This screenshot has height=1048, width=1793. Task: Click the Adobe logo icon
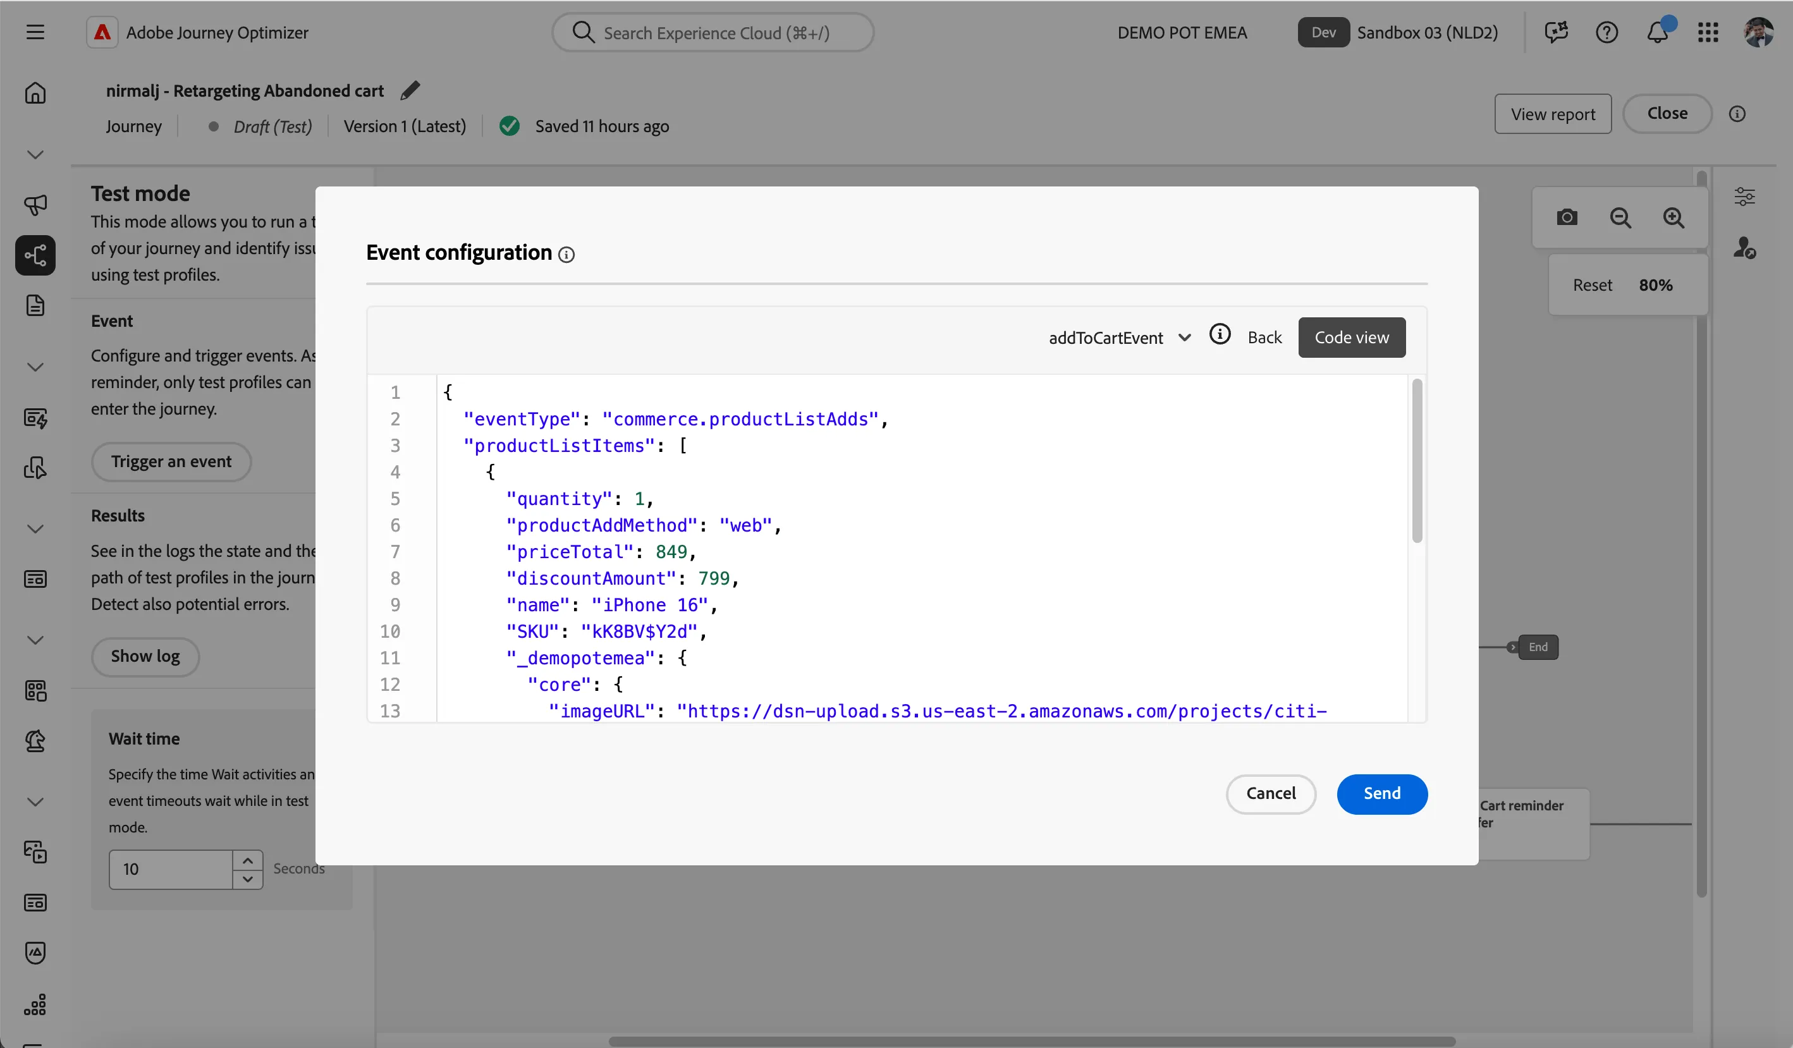[x=102, y=32]
